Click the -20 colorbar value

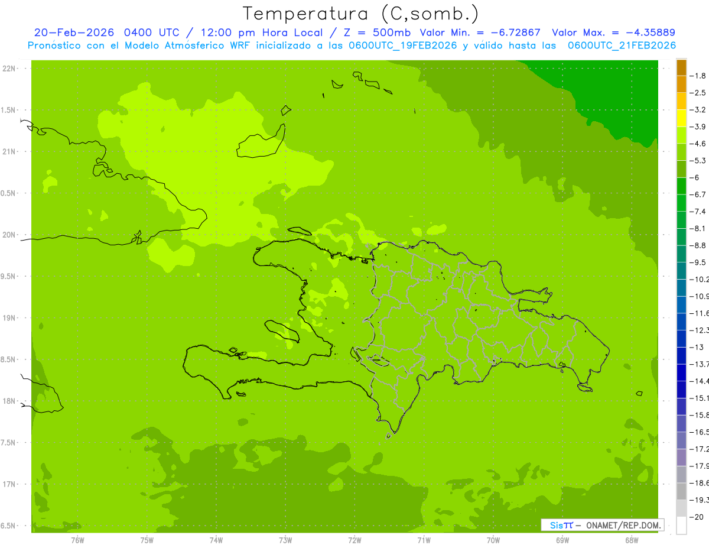697,517
